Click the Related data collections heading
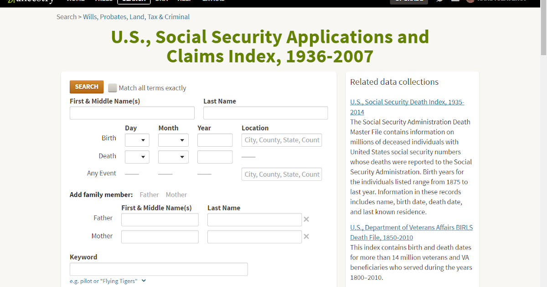 [x=394, y=82]
